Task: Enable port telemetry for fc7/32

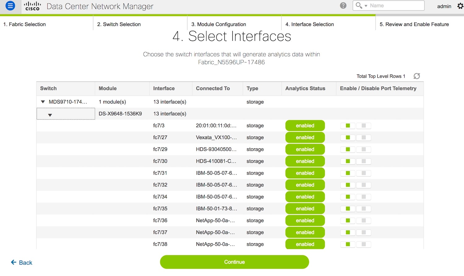Action: 348,185
